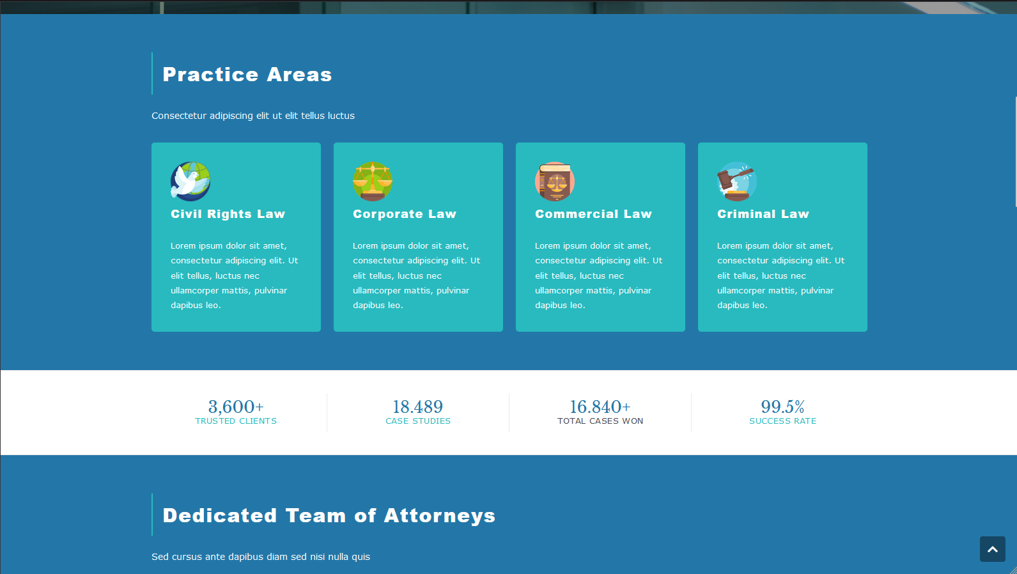Viewport: 1017px width, 574px height.
Task: Open the Civil Rights Law heading
Action: click(x=228, y=214)
